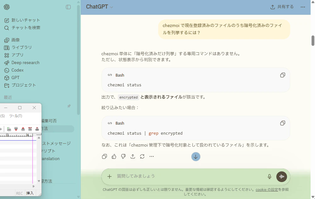The height and width of the screenshot is (199, 315).
Task: Click 共有する to share the chat
Action: click(282, 7)
